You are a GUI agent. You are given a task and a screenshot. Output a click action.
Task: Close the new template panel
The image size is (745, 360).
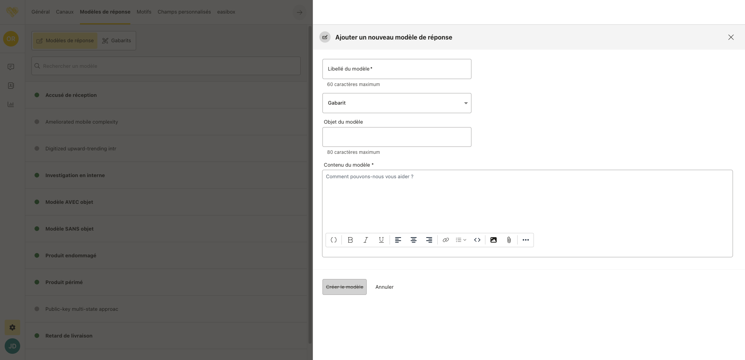(x=731, y=37)
